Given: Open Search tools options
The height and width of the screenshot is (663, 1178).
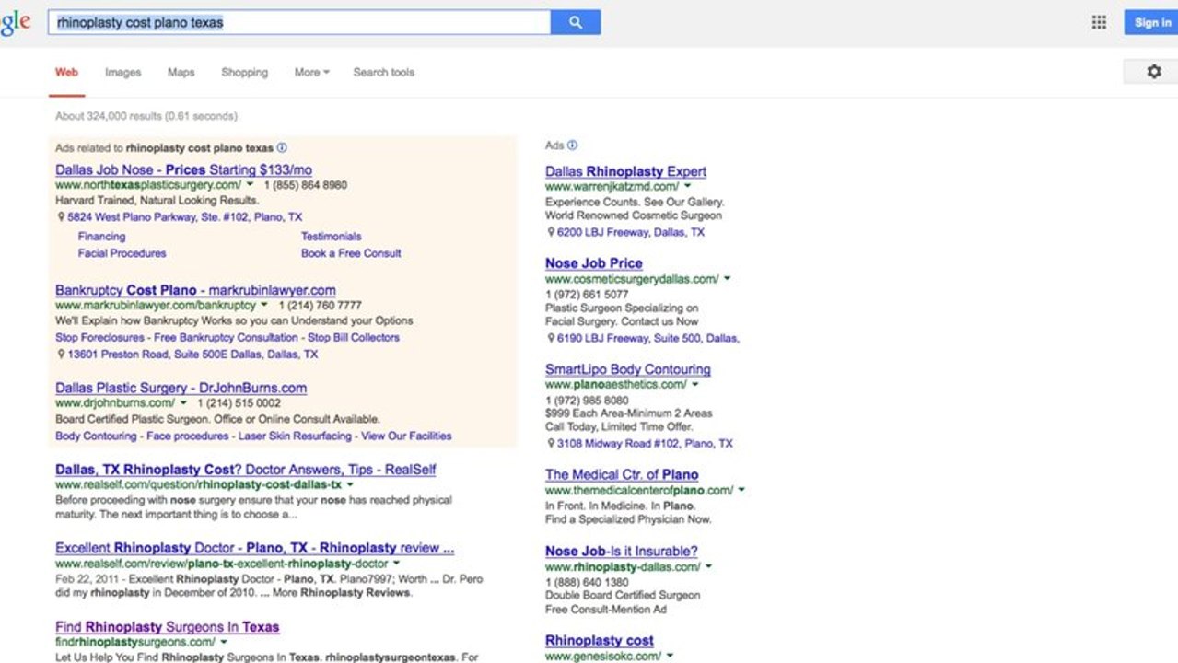Looking at the screenshot, I should click(x=383, y=72).
